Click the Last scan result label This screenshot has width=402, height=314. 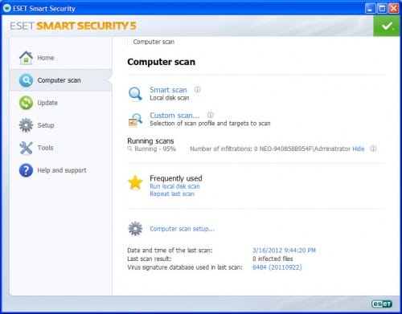point(150,259)
